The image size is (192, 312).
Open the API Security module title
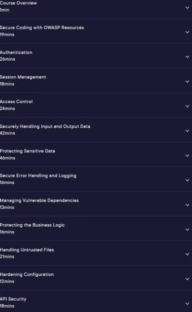pos(13,299)
